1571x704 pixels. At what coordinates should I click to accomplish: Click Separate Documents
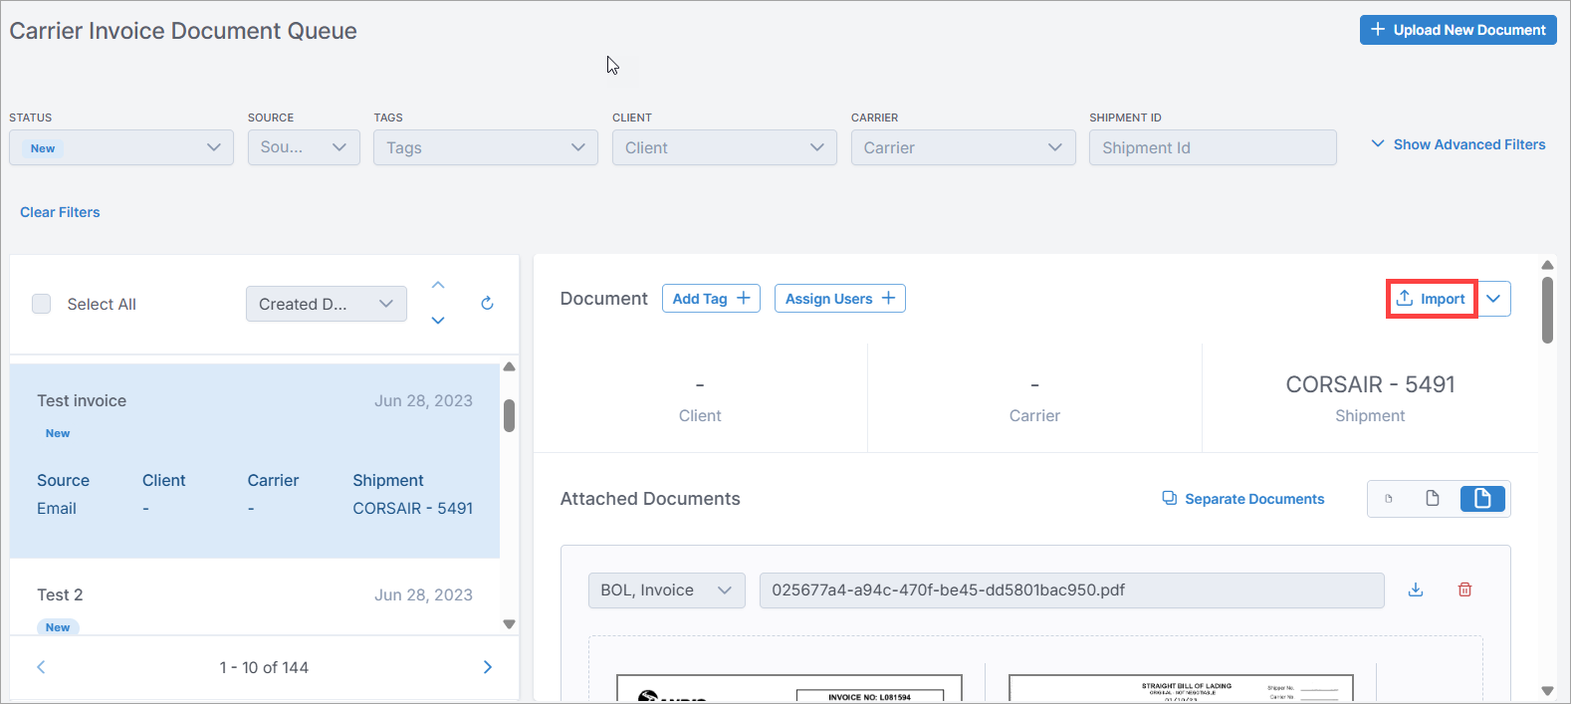click(x=1243, y=499)
